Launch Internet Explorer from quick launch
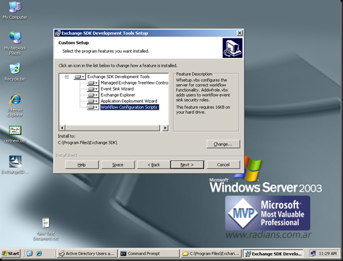The height and width of the screenshot is (261, 343). [x=39, y=253]
